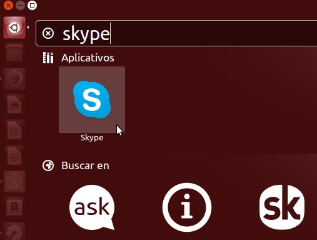Click the globe icon beside Buscar en
Image resolution: width=317 pixels, height=240 pixels.
point(48,165)
